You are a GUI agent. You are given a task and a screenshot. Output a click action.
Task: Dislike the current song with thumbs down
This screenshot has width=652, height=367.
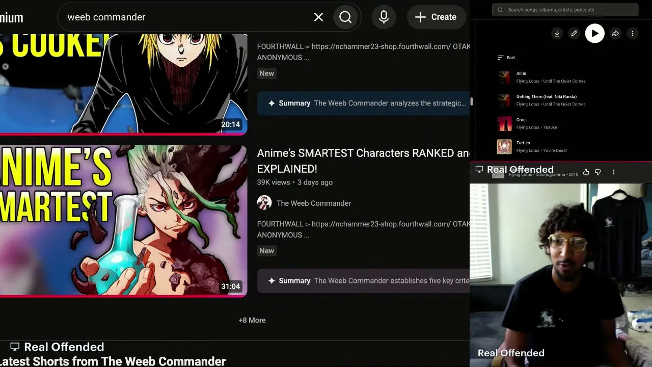point(598,172)
